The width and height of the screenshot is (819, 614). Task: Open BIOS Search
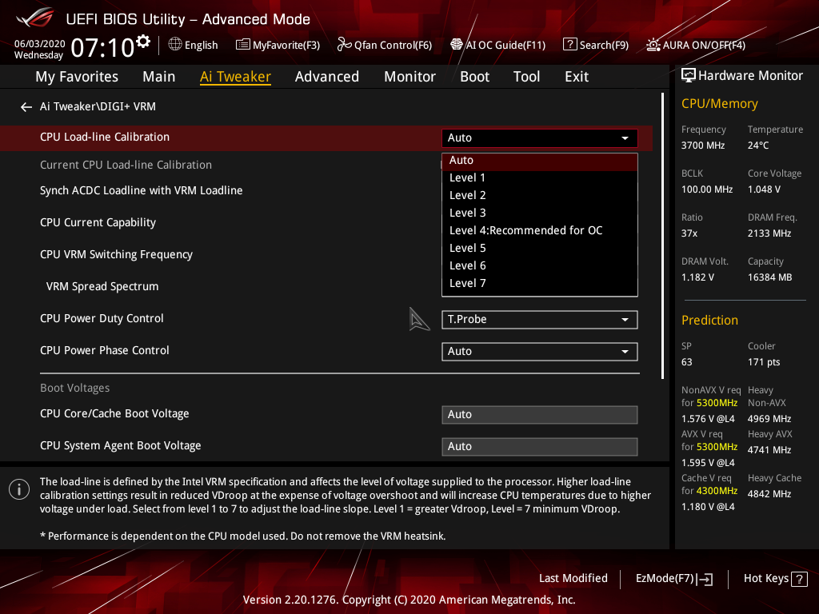595,45
